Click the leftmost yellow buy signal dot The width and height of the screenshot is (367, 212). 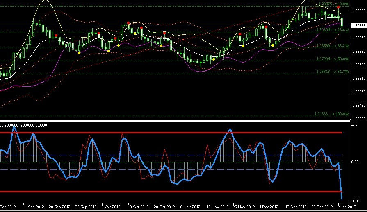79,53
